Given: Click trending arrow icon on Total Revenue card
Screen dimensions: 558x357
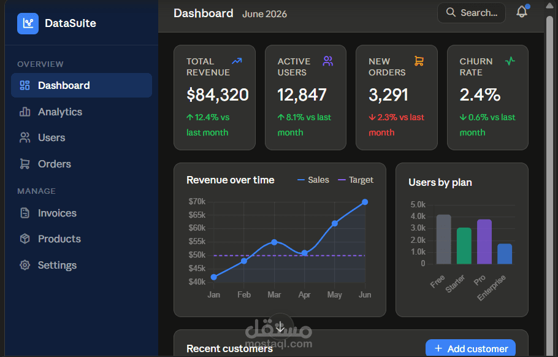Looking at the screenshot, I should tap(237, 61).
